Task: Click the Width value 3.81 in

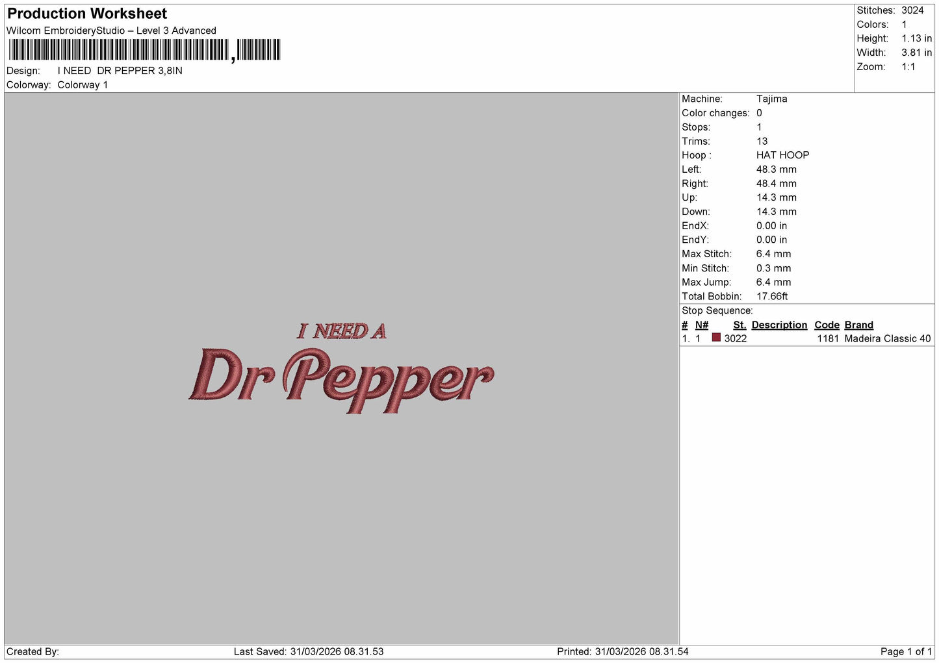Action: tap(916, 53)
